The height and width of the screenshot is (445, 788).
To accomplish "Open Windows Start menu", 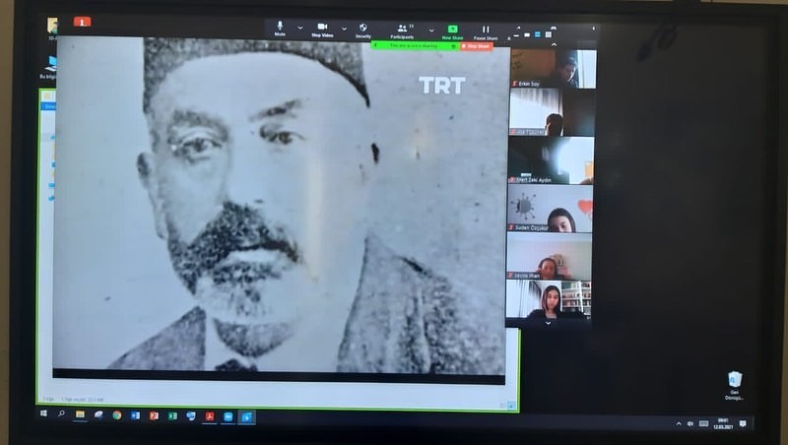I will 43,413.
